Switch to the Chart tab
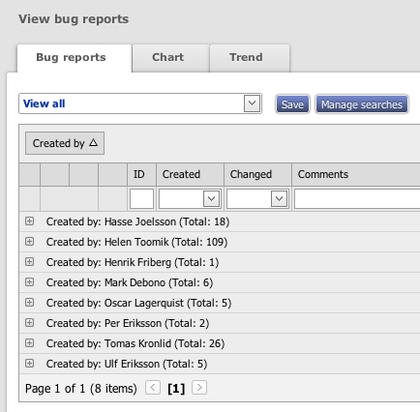Screen dimensions: 420x412 [170, 58]
